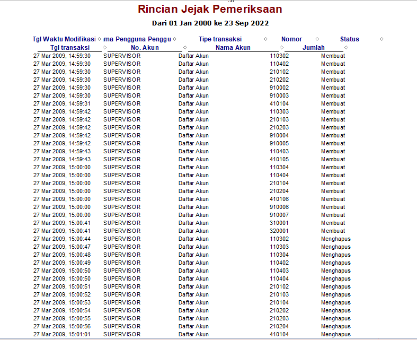Click the diamond marker after Jumlah header
The image size is (417, 340).
(346, 48)
